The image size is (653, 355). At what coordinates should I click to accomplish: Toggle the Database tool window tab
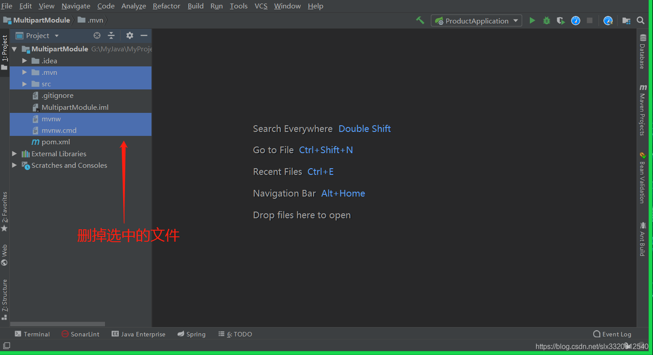pyautogui.click(x=642, y=51)
